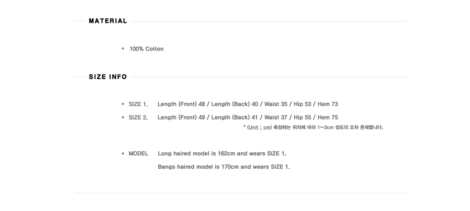470x211 pixels.
Task: Click the SIZE 1 measurements line
Action: (x=248, y=104)
